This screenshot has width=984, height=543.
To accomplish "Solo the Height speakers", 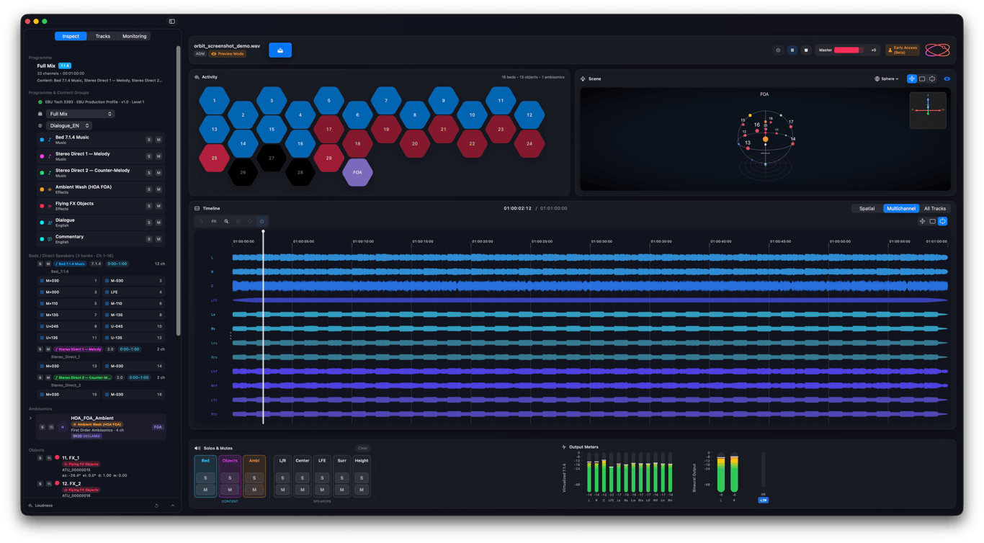I will (362, 478).
